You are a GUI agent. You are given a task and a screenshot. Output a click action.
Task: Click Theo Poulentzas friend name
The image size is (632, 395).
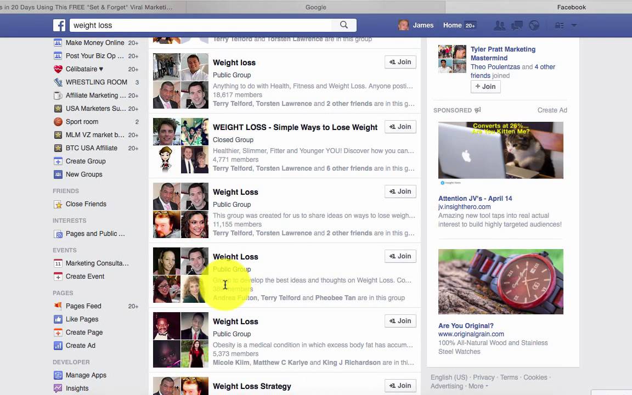click(495, 67)
